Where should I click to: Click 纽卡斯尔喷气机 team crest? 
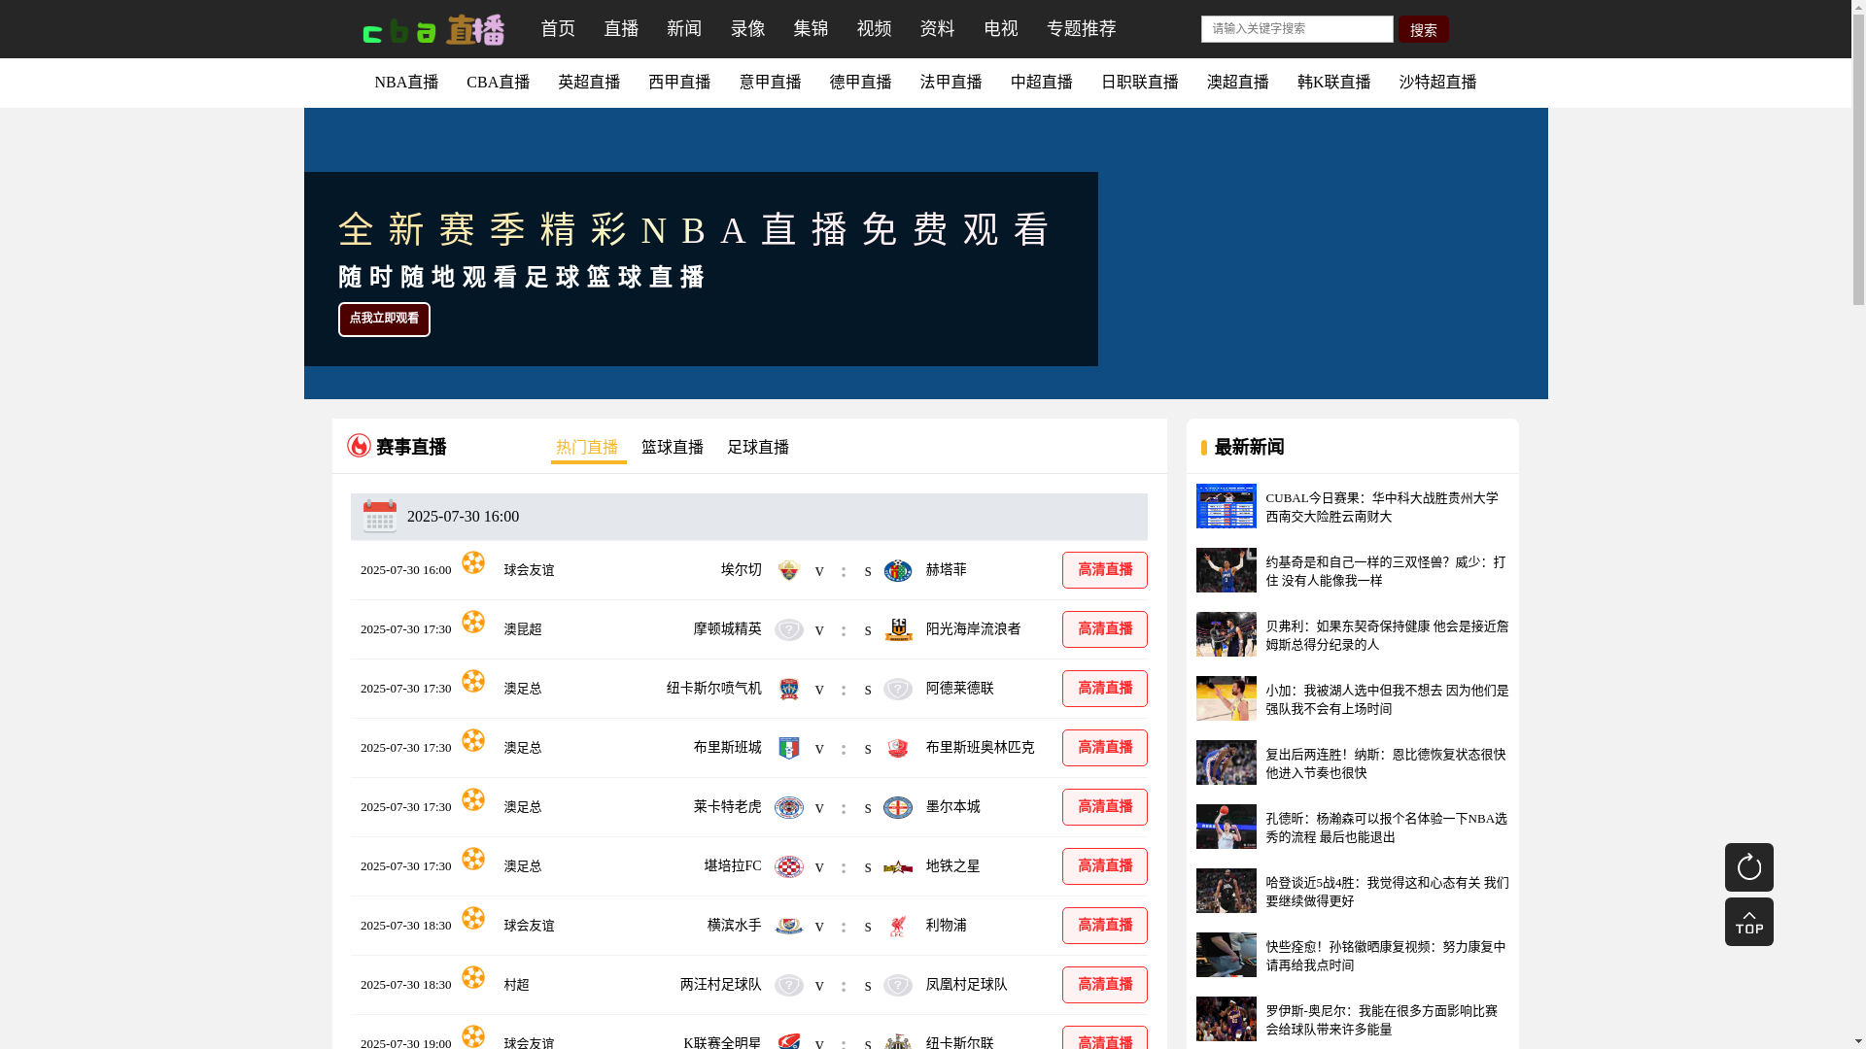pyautogui.click(x=789, y=689)
